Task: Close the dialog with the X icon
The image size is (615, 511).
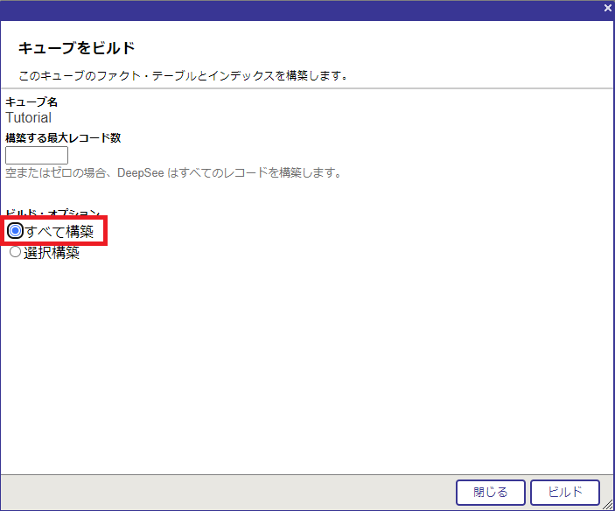Action: point(607,8)
